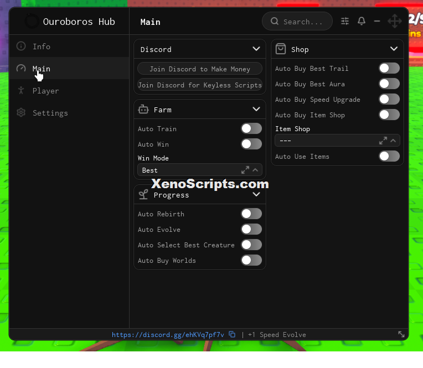The width and height of the screenshot is (423, 368).
Task: Open the Win Mode dropdown showing Best
Action: click(200, 170)
